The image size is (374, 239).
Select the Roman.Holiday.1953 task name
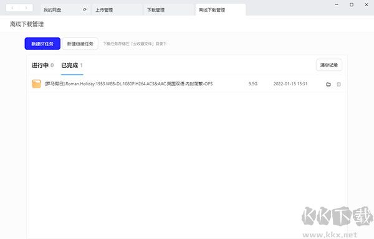pyautogui.click(x=128, y=84)
